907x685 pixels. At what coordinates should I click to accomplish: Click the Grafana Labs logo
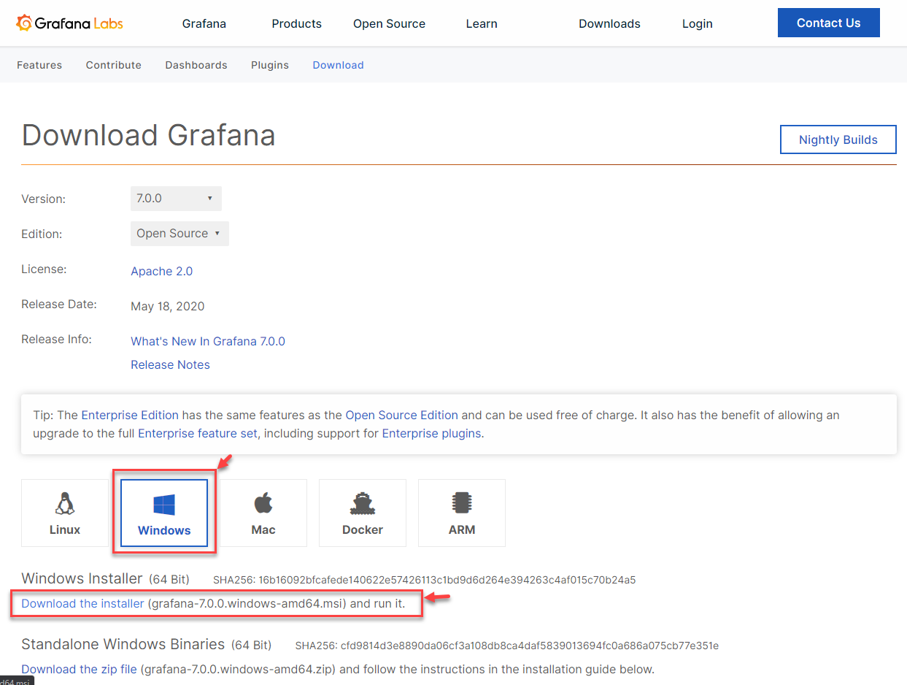pyautogui.click(x=70, y=23)
